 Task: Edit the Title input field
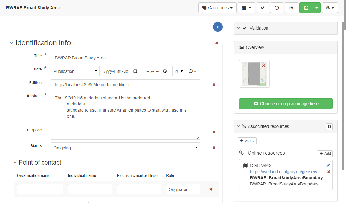coord(125,58)
